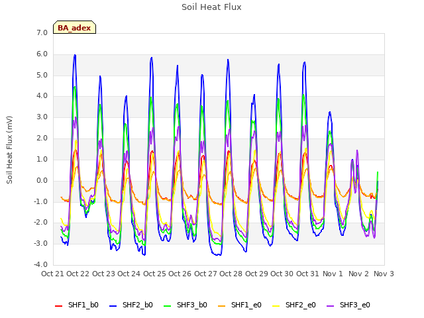This screenshot has width=424, height=318.
Task: Click the Nov 1 x-axis tick label
Action: [x=333, y=274]
